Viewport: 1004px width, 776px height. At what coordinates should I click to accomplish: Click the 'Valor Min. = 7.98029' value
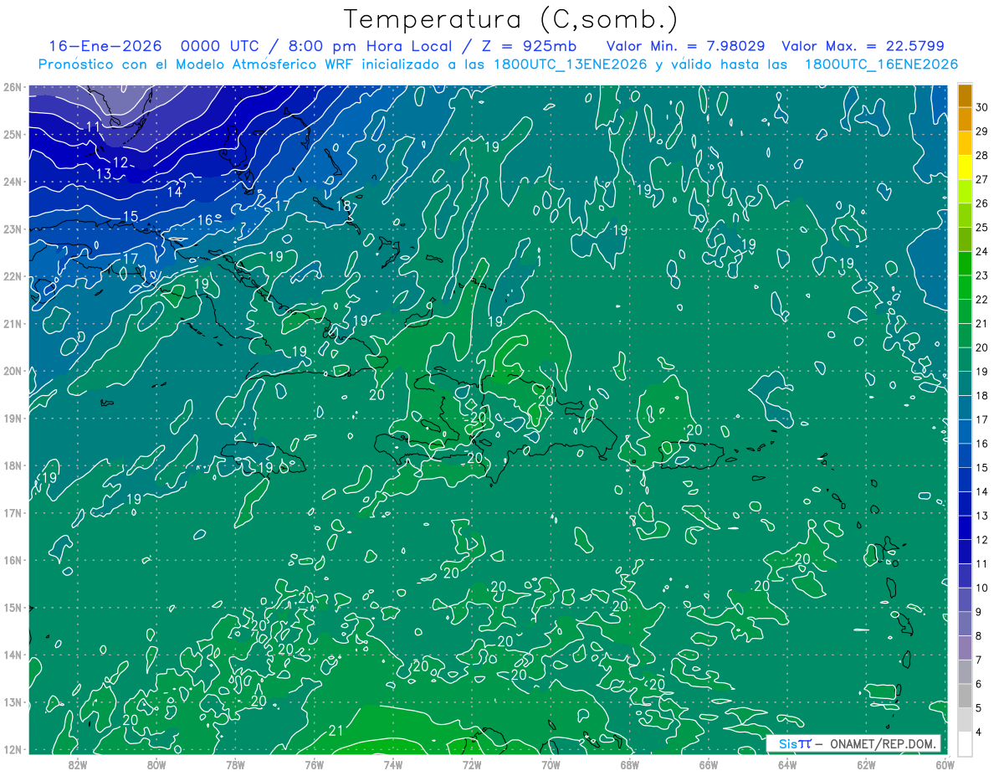(685, 47)
